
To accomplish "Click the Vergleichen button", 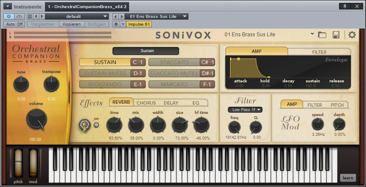I will click(x=43, y=24).
